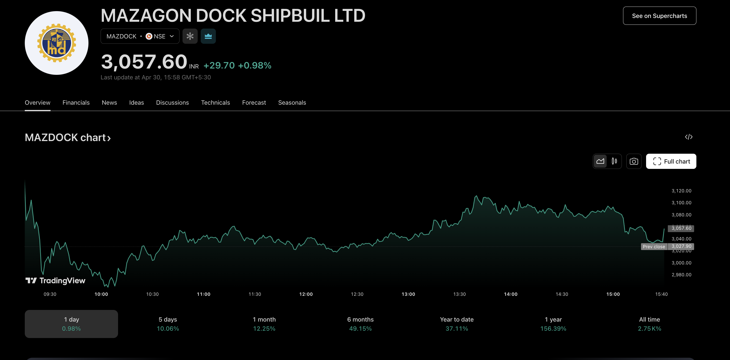Select the All time range

click(650, 324)
